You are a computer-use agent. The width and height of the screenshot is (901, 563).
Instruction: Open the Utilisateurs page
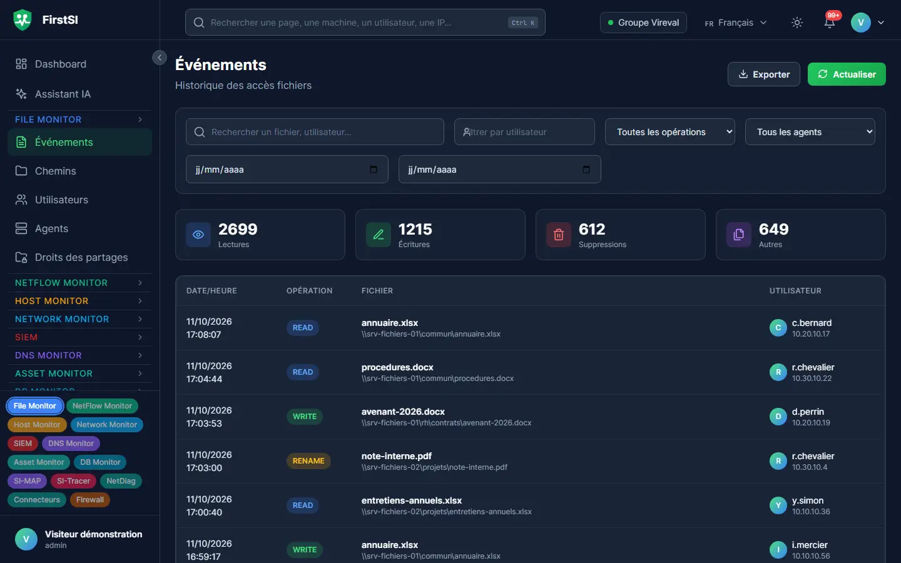79,200
